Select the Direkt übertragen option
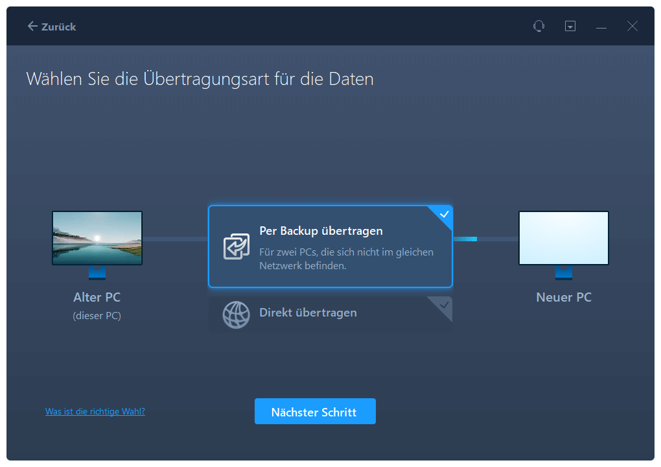 [x=330, y=313]
